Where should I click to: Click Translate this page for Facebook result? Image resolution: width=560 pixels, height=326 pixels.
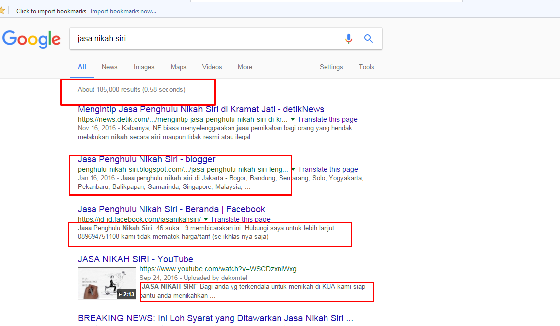240,219
